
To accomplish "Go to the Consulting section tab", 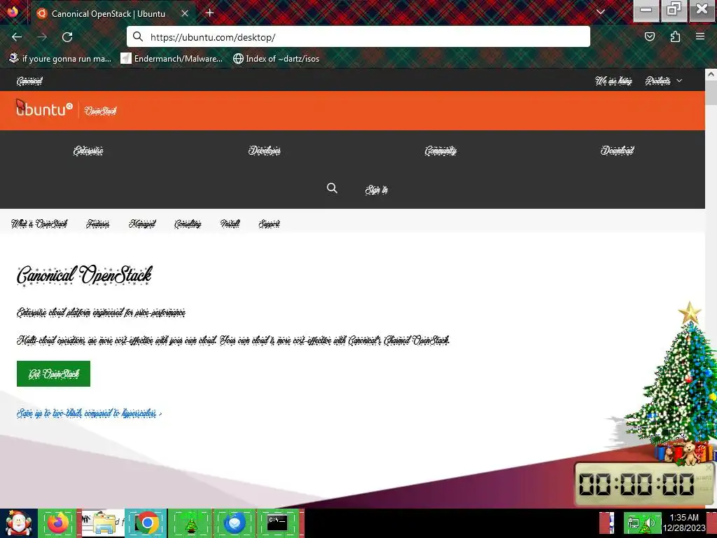I will tap(188, 223).
